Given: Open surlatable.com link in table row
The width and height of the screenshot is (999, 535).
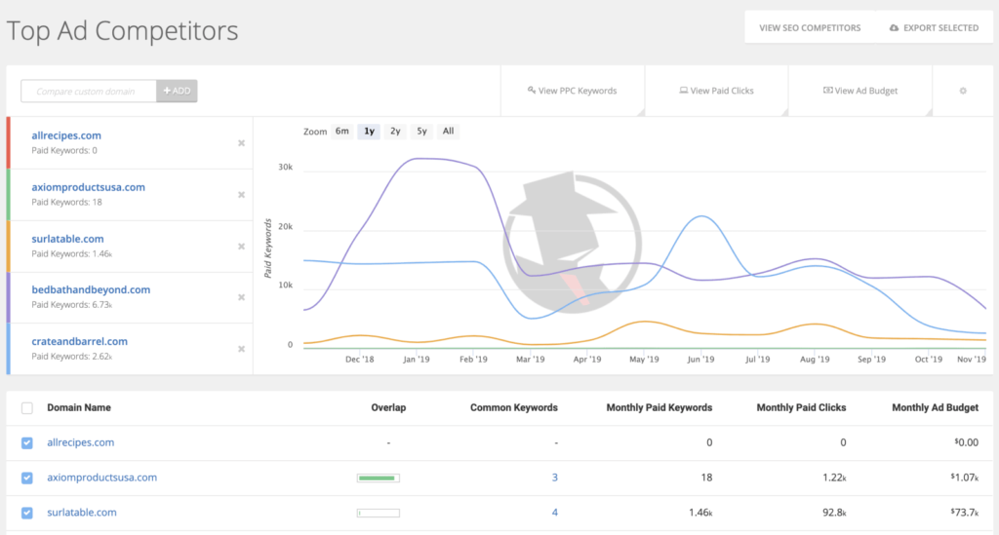Looking at the screenshot, I should (x=82, y=512).
